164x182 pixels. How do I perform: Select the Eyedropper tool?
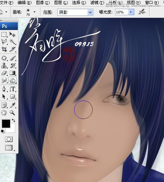[12, 105]
